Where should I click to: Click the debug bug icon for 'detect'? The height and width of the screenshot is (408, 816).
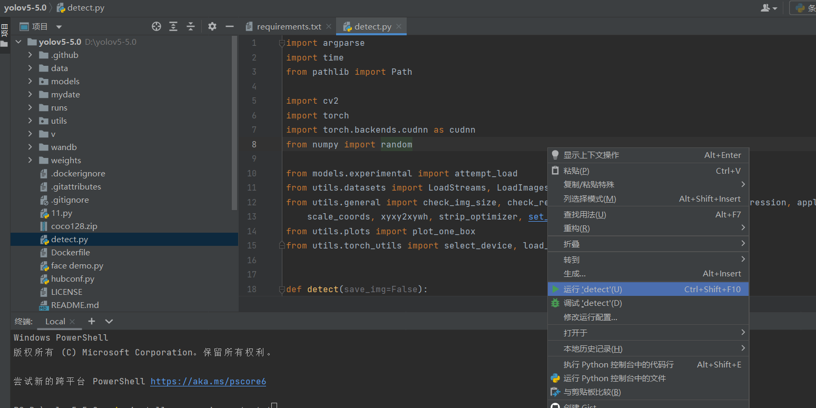[555, 303]
